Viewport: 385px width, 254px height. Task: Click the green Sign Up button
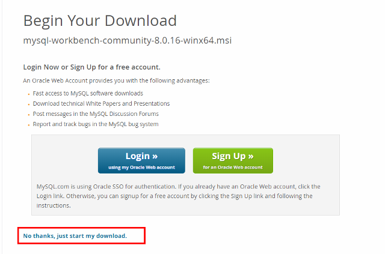point(233,160)
